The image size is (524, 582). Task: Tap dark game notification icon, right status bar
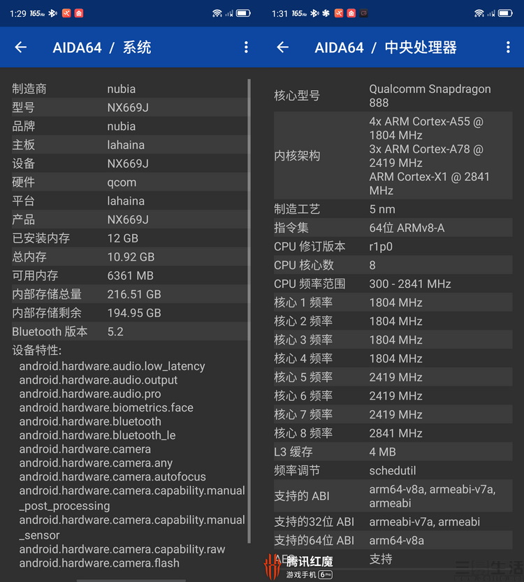click(x=364, y=13)
